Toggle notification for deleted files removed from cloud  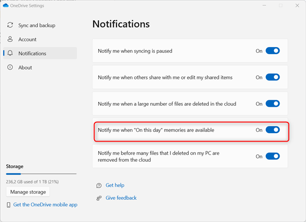[x=272, y=156]
